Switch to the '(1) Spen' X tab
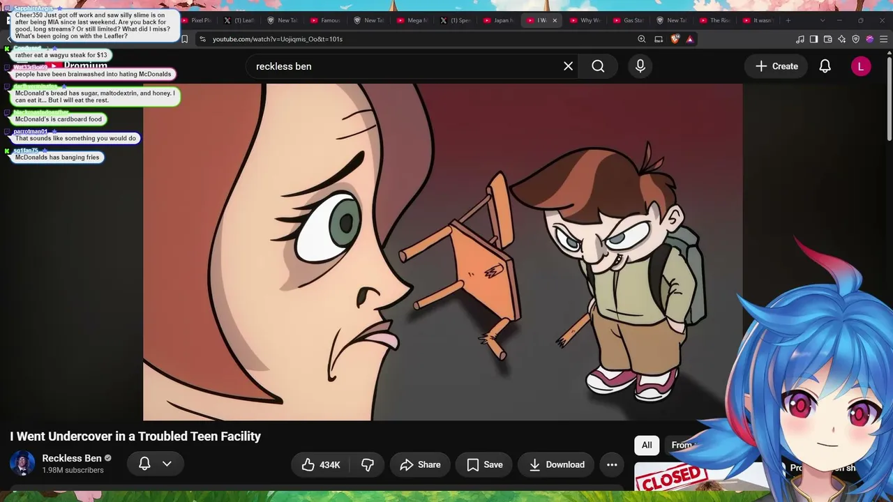Image resolution: width=893 pixels, height=502 pixels. point(455,20)
